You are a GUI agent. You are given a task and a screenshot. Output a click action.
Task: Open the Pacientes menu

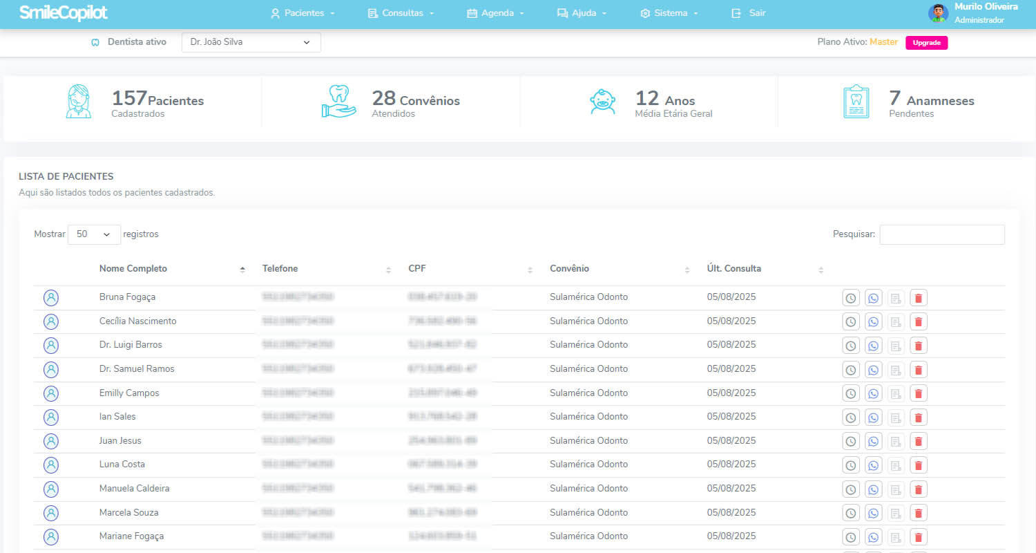[303, 12]
